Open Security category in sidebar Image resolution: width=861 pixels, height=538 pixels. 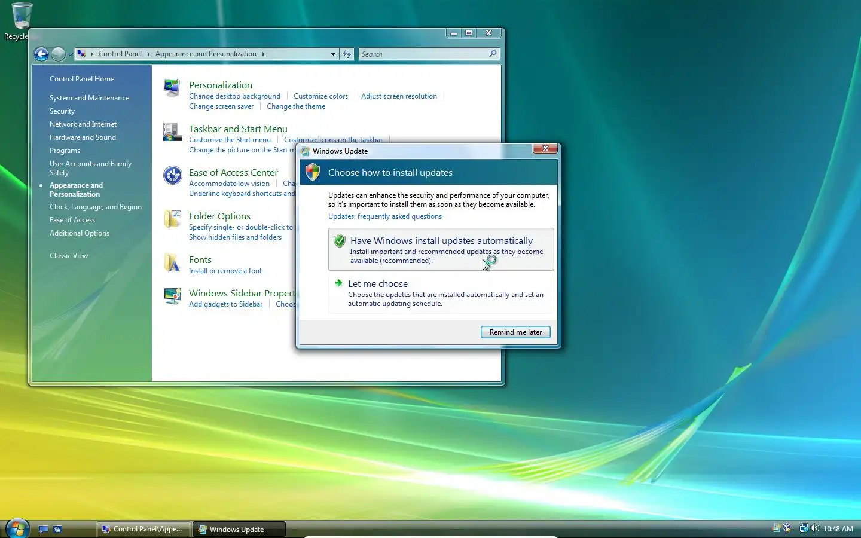[62, 111]
